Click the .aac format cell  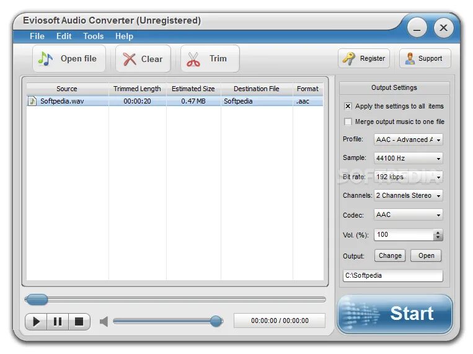pyautogui.click(x=307, y=101)
